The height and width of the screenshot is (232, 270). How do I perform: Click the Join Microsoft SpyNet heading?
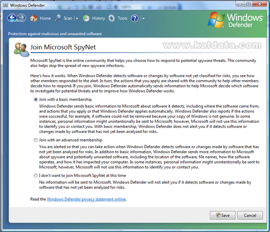(63, 47)
